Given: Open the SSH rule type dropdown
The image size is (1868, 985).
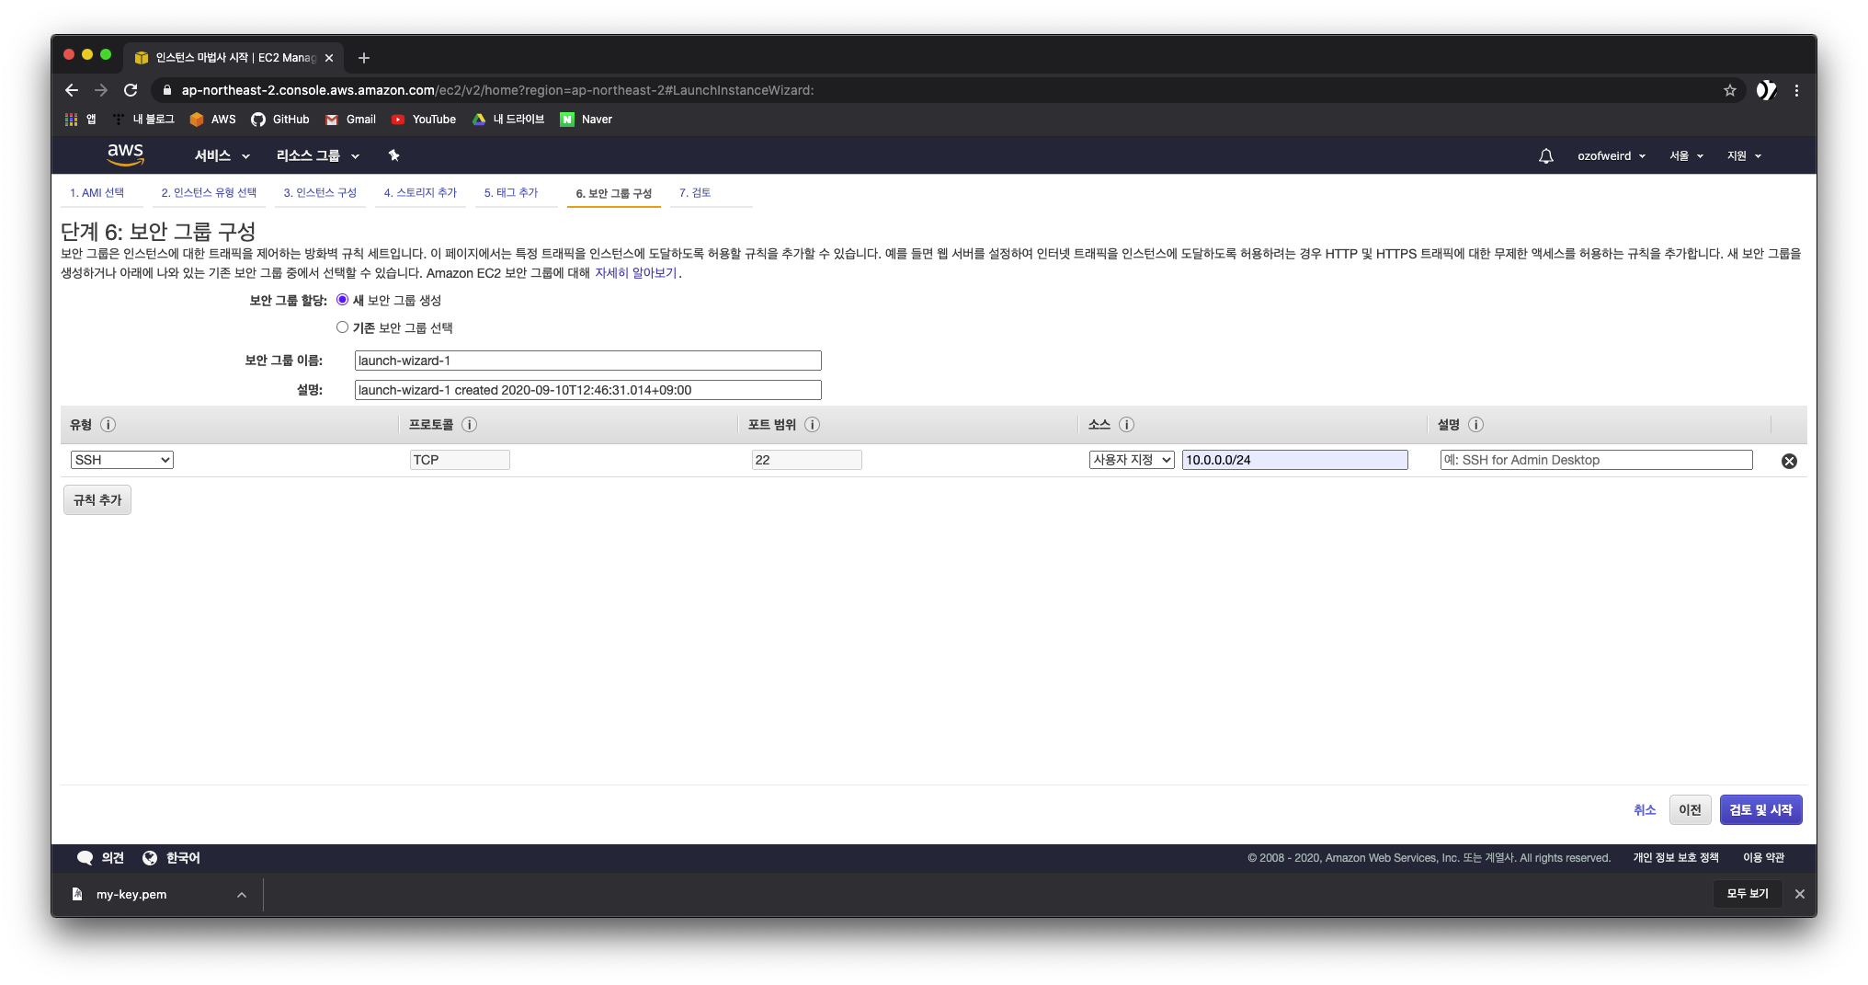Looking at the screenshot, I should click(x=122, y=460).
